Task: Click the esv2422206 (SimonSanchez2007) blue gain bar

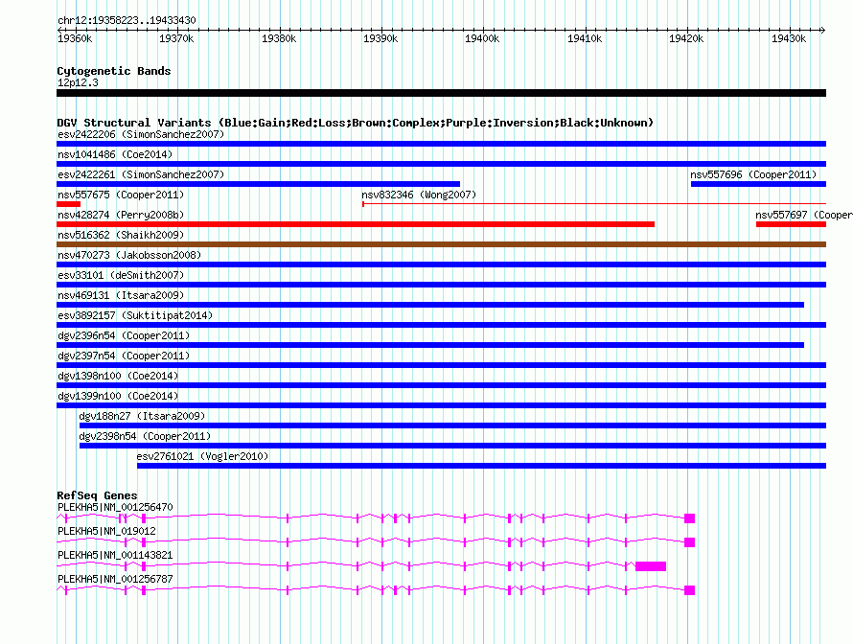Action: point(441,144)
